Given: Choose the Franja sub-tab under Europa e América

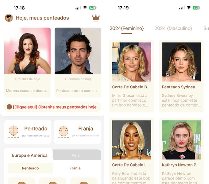Looking at the screenshot, I should (x=75, y=168).
